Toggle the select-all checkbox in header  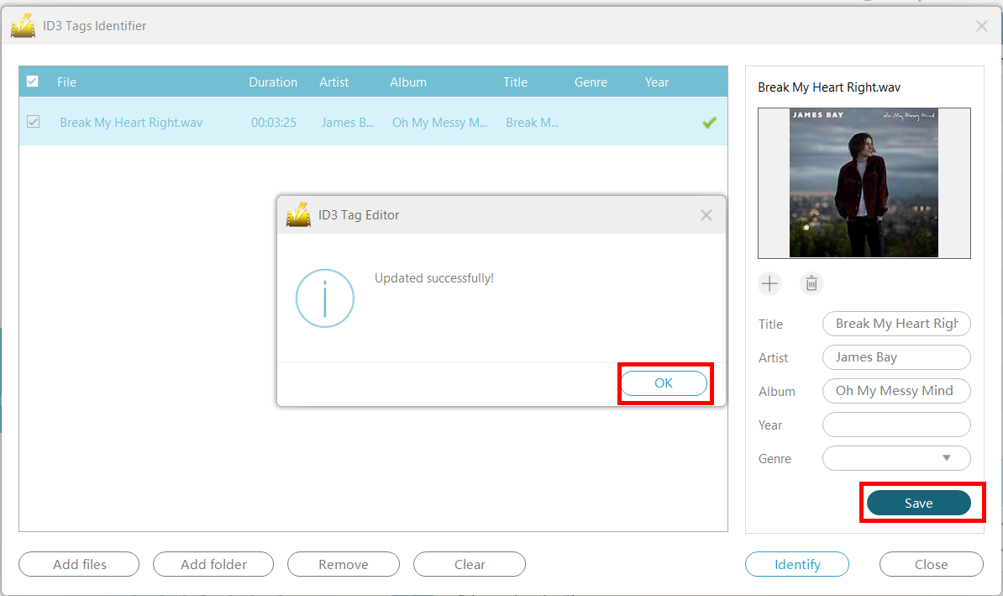point(33,82)
